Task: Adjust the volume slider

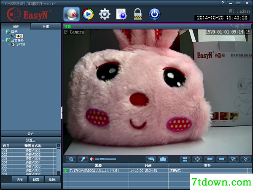Action: tap(105, 159)
